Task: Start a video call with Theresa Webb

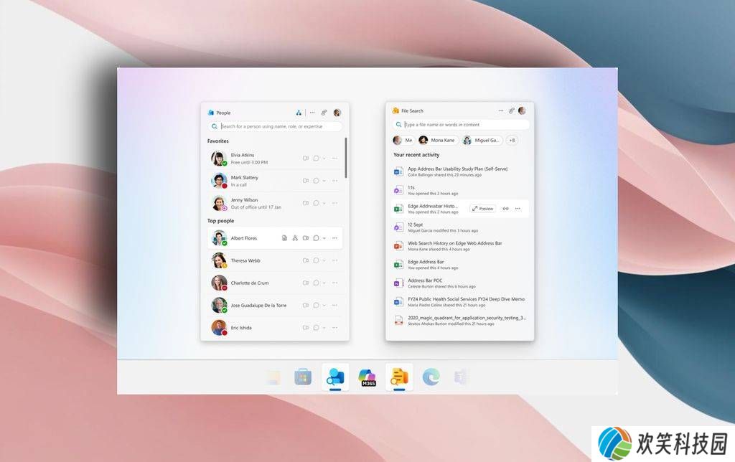Action: [306, 260]
